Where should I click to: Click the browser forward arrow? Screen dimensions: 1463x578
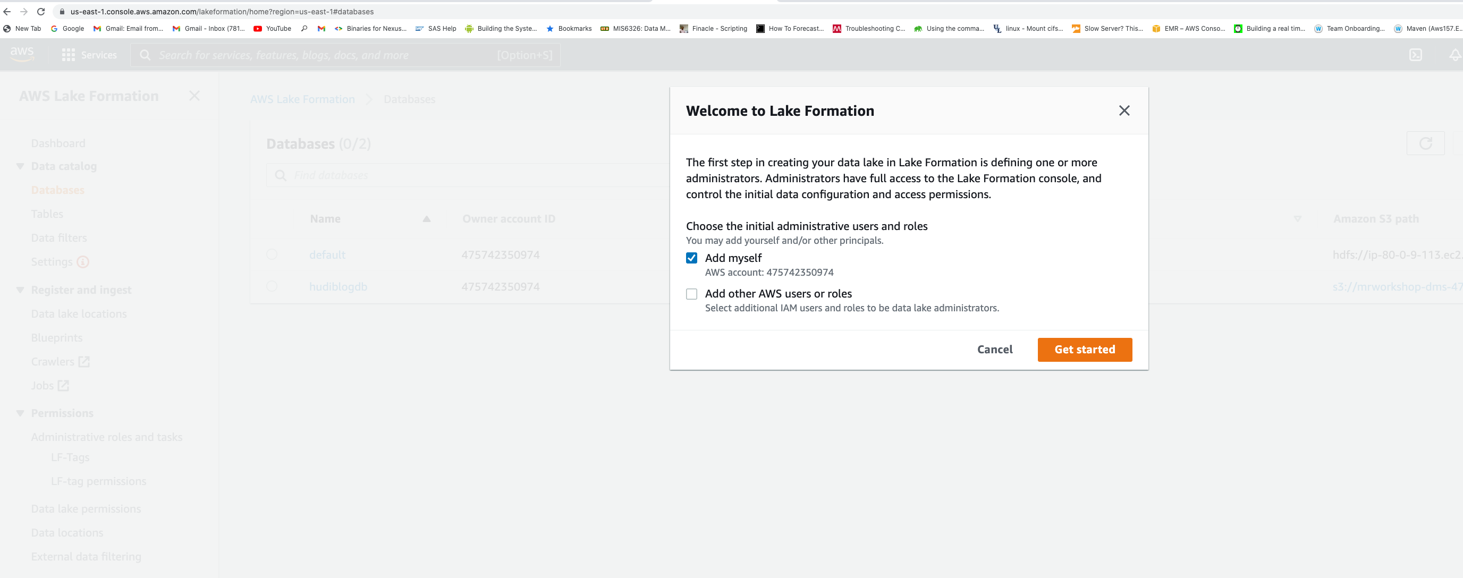pos(23,11)
